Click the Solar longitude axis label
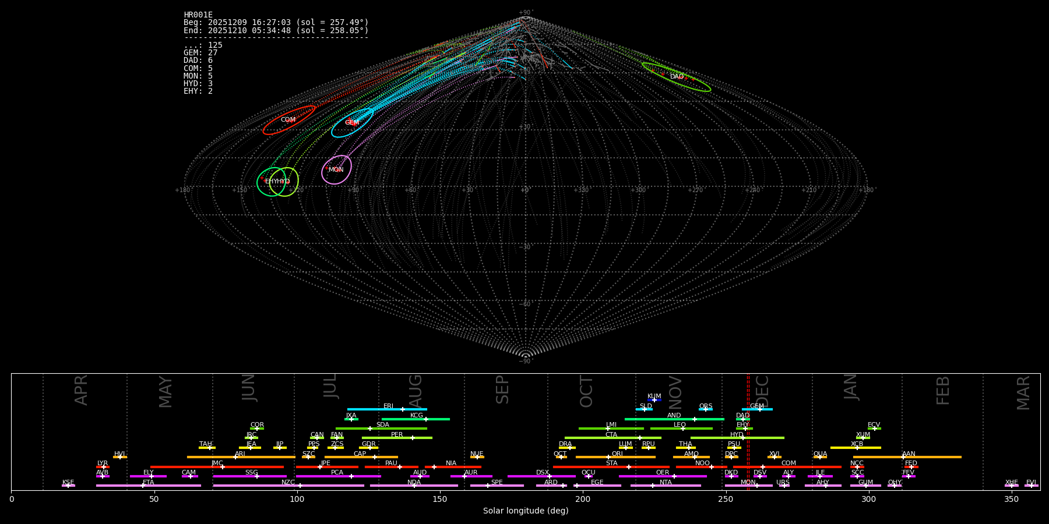Image resolution: width=1049 pixels, height=524 pixels. coord(526,511)
